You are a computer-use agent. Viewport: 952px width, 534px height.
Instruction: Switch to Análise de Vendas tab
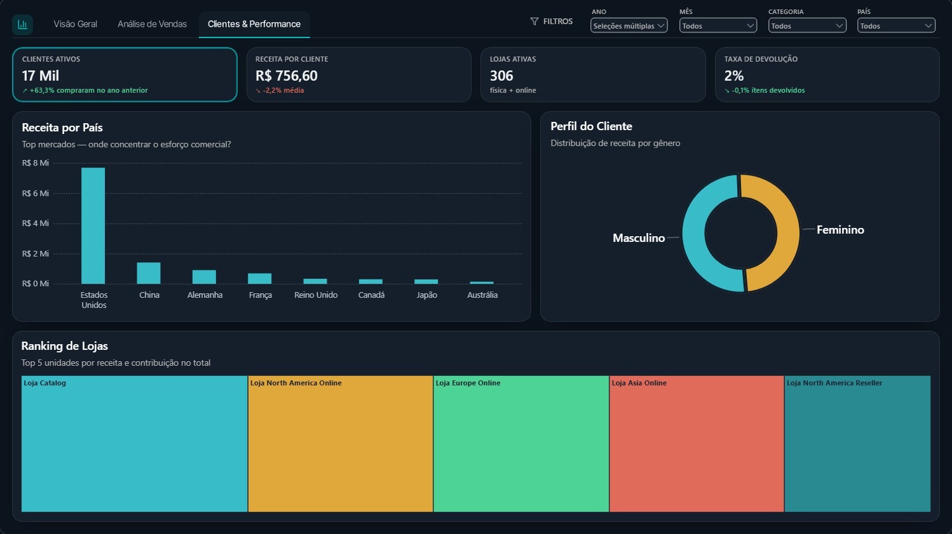click(x=152, y=24)
